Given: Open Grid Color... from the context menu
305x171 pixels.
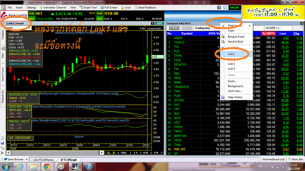Looking at the screenshot, I should 236,91.
